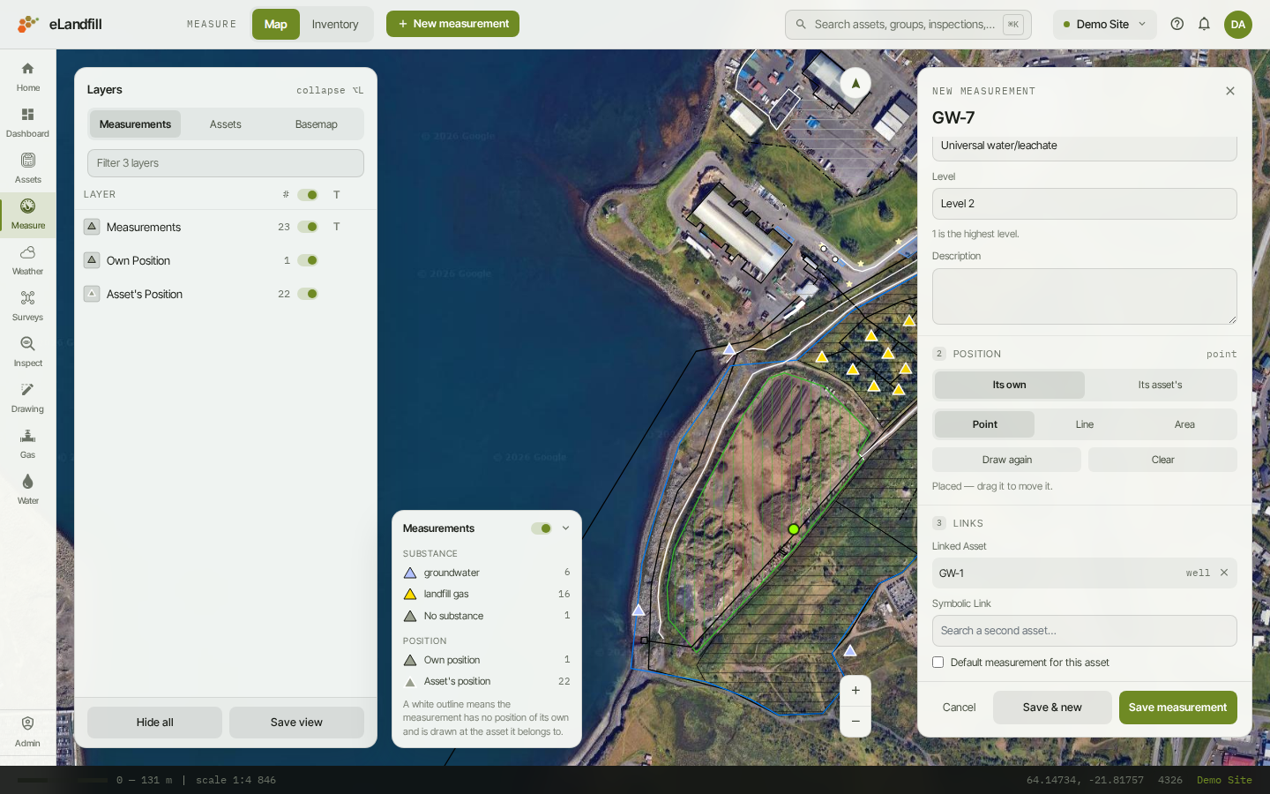Switch to the Basemap tab

tap(317, 124)
